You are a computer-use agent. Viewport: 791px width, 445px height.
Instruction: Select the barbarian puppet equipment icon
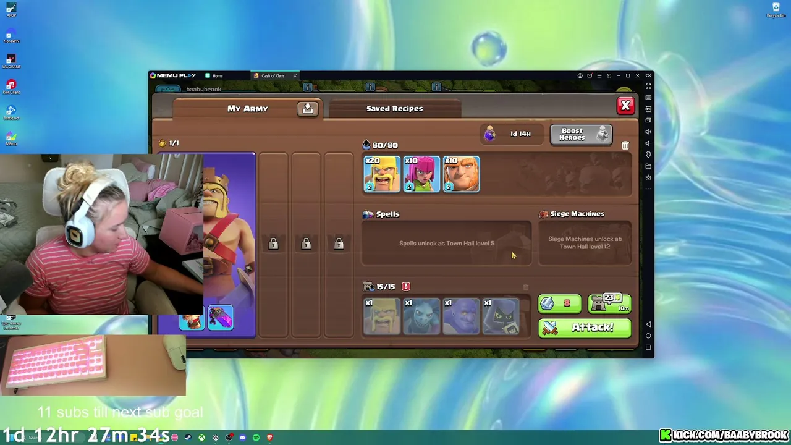pos(192,320)
